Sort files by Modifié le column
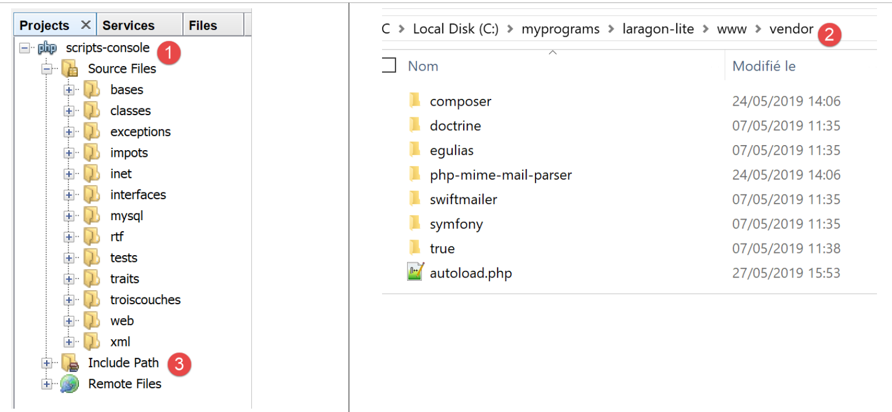The height and width of the screenshot is (412, 892). [x=764, y=66]
